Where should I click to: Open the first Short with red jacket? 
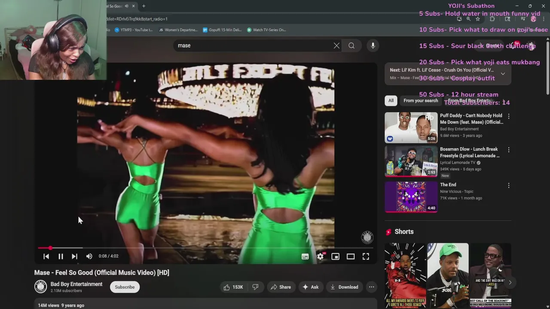[x=405, y=276]
